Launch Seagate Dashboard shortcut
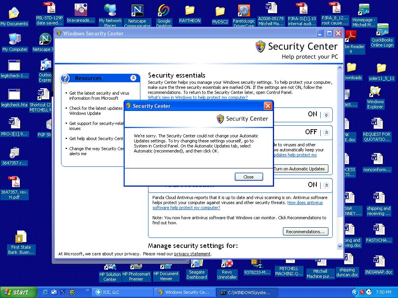The image size is (398, 298). click(x=197, y=270)
